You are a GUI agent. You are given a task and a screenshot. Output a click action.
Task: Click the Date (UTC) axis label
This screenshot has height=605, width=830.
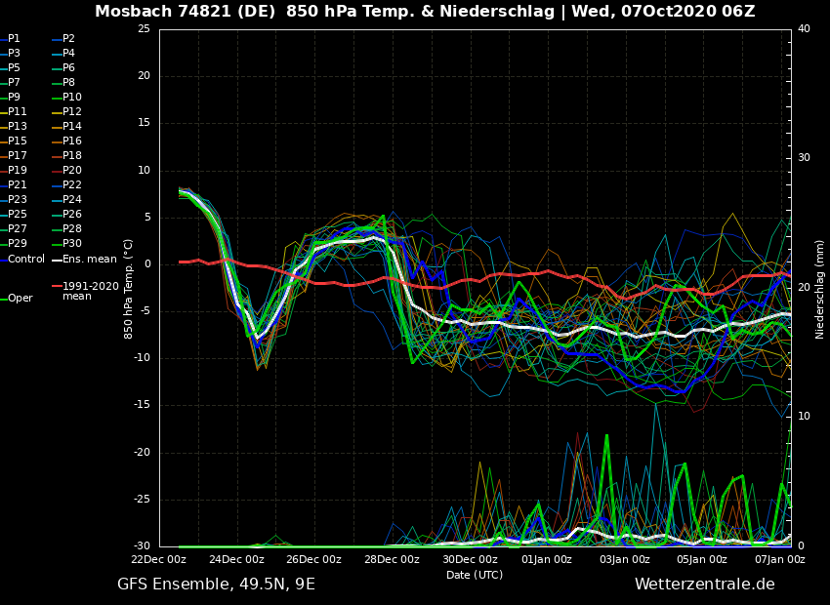(475, 575)
